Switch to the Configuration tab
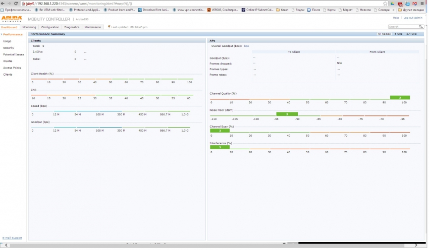 50,27
